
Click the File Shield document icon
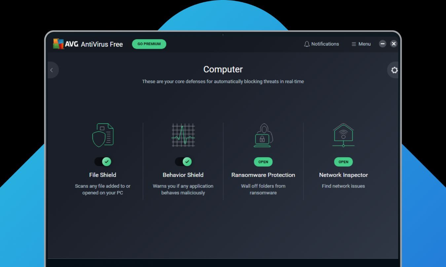coord(103,135)
